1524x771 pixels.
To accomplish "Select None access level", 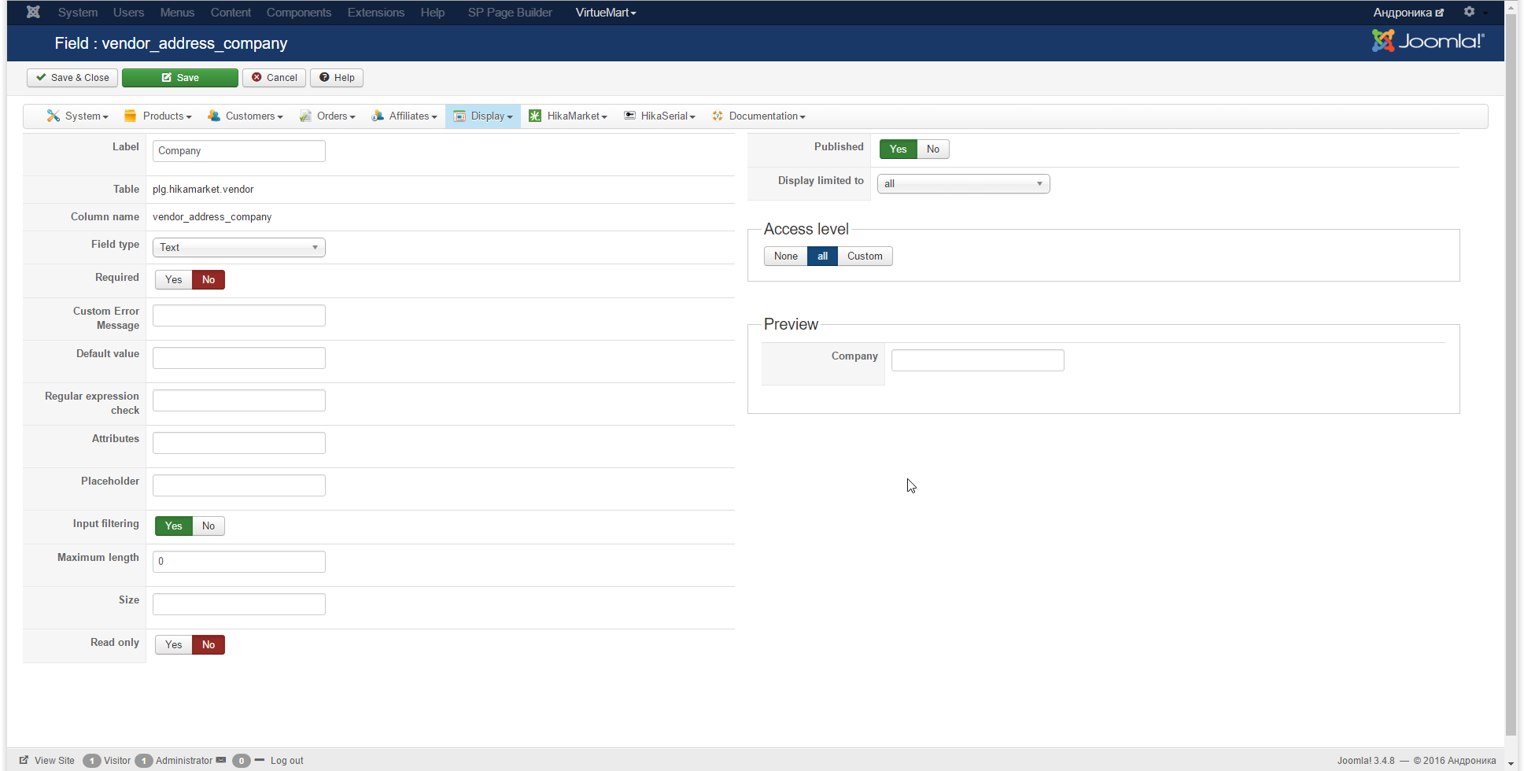I will [786, 256].
